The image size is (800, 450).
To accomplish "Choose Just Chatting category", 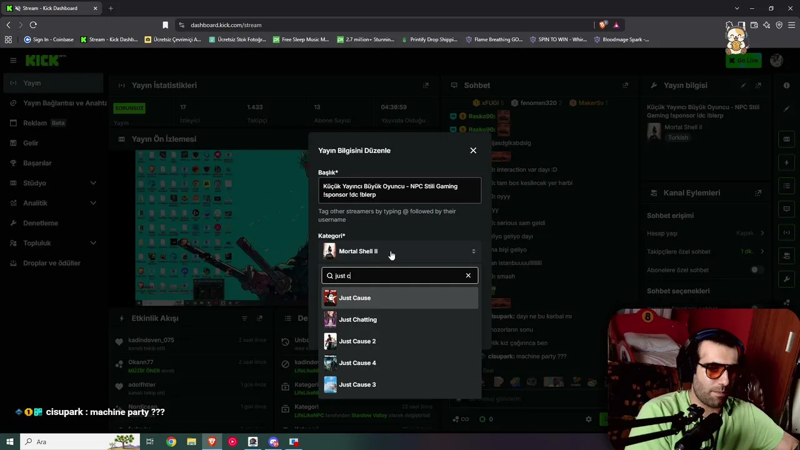I will pos(400,319).
